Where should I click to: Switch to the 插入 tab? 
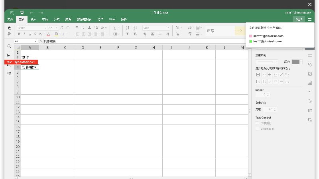(x=33, y=19)
